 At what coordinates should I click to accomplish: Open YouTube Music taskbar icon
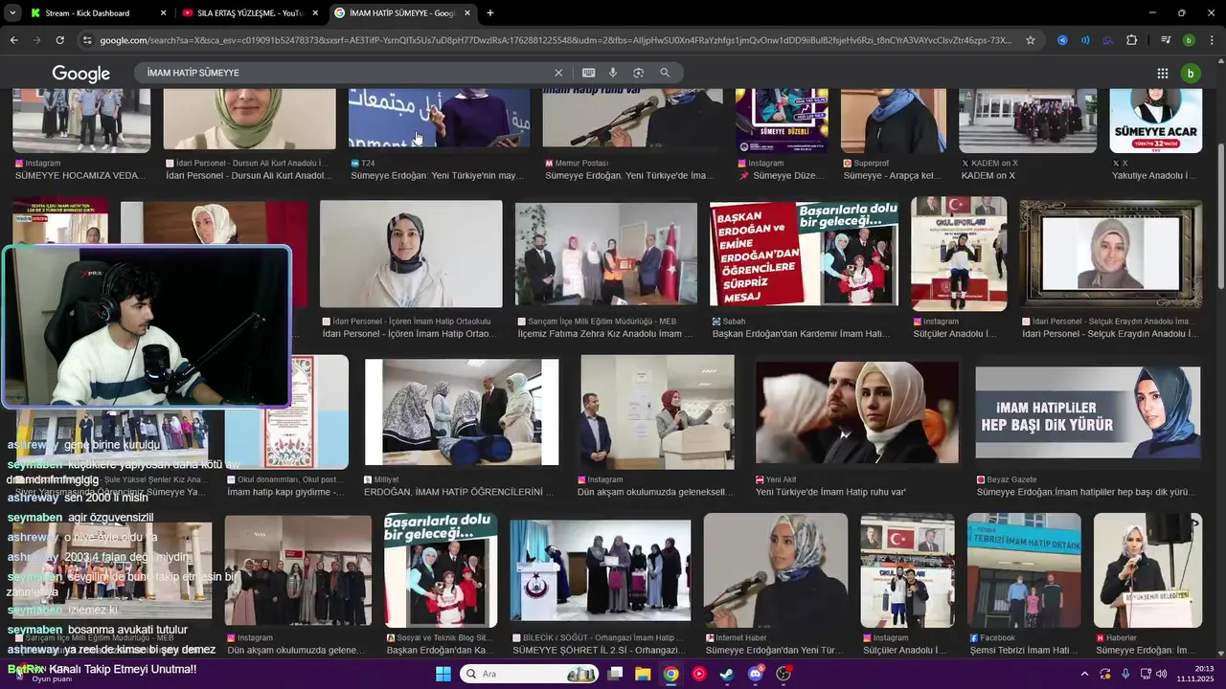[699, 674]
